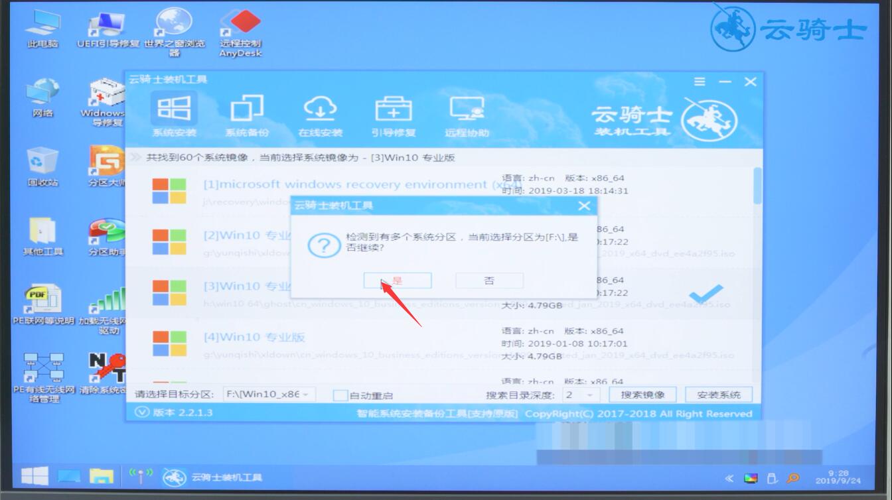The image size is (892, 500).
Task: Expand the 版本 2.2.1.3 chevron
Action: [142, 412]
